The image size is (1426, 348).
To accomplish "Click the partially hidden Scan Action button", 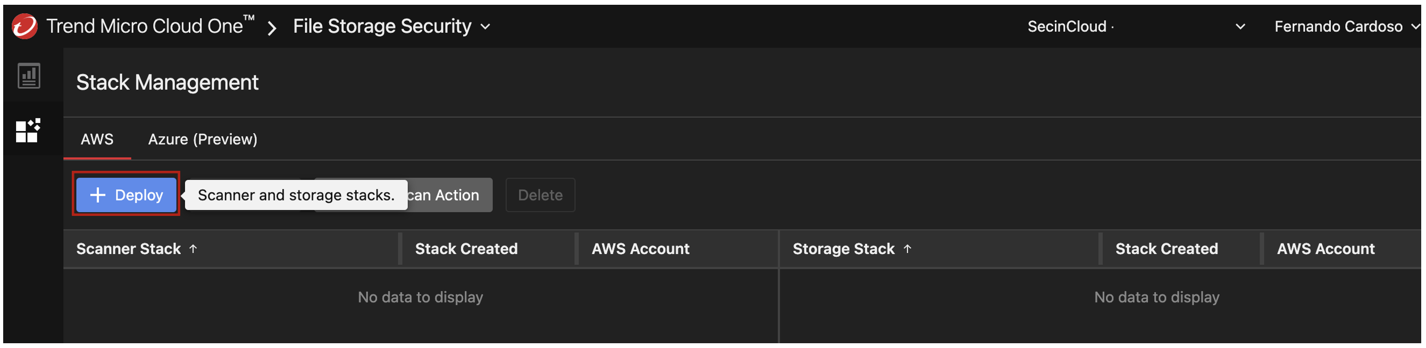I will [448, 195].
